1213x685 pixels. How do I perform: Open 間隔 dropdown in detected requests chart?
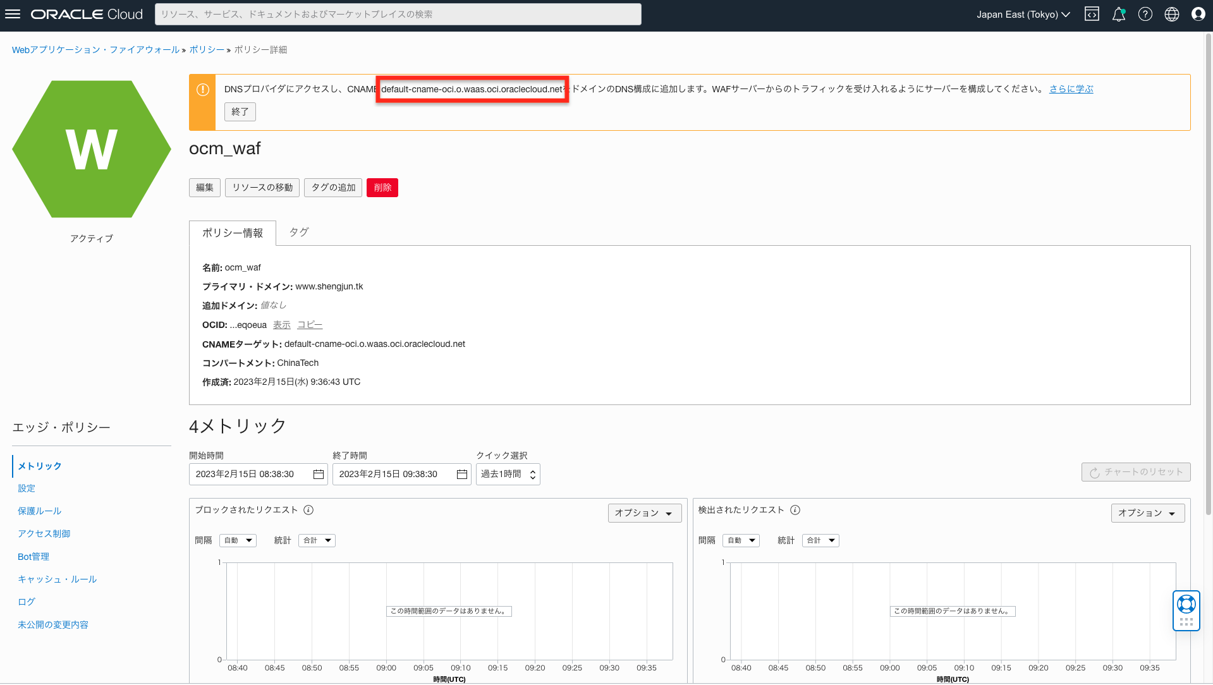741,540
